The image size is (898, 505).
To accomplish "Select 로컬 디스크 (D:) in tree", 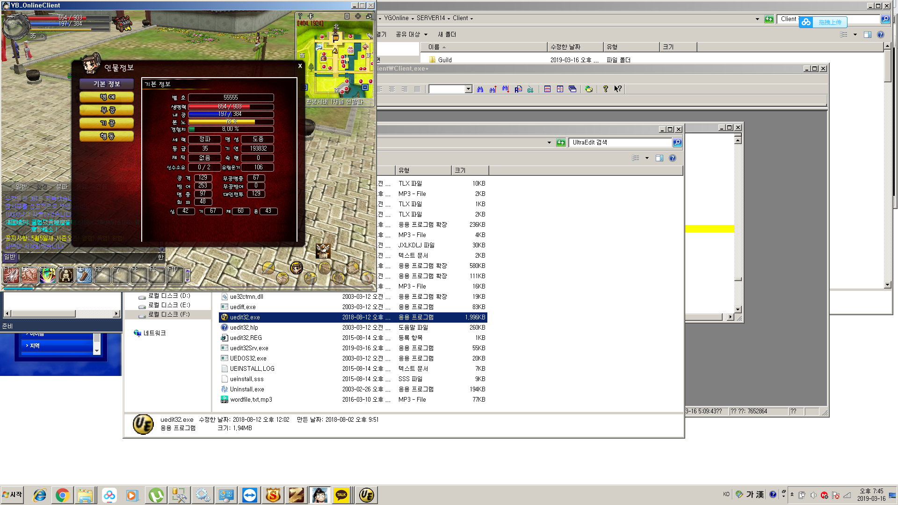I will coord(169,296).
